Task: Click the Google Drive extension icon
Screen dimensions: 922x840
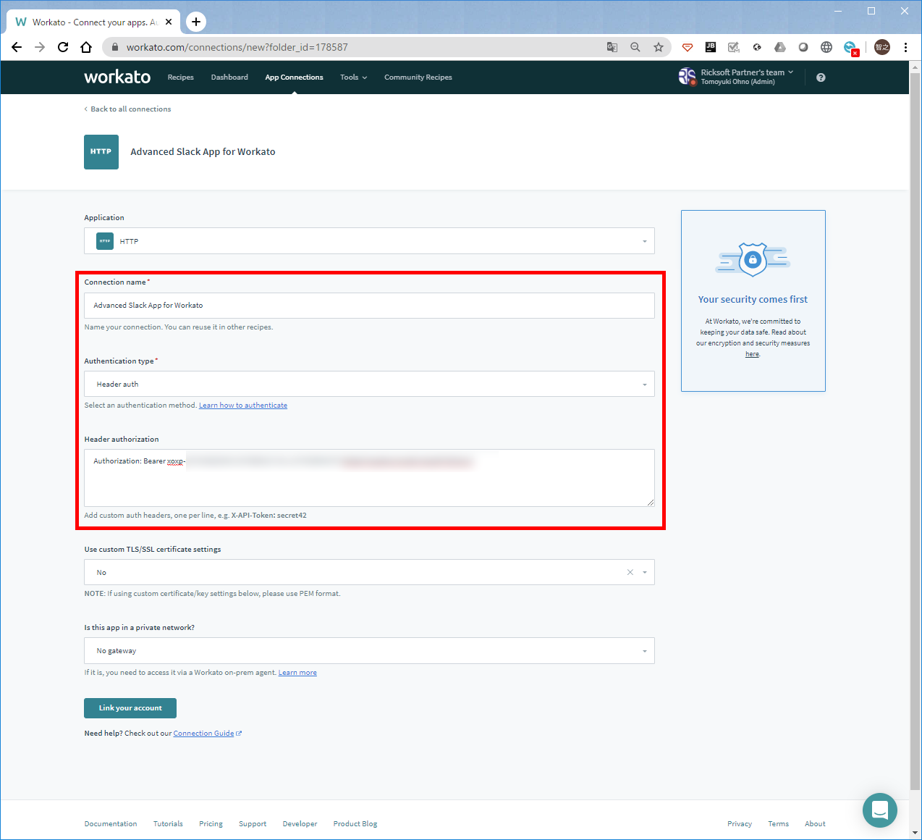Action: point(780,47)
